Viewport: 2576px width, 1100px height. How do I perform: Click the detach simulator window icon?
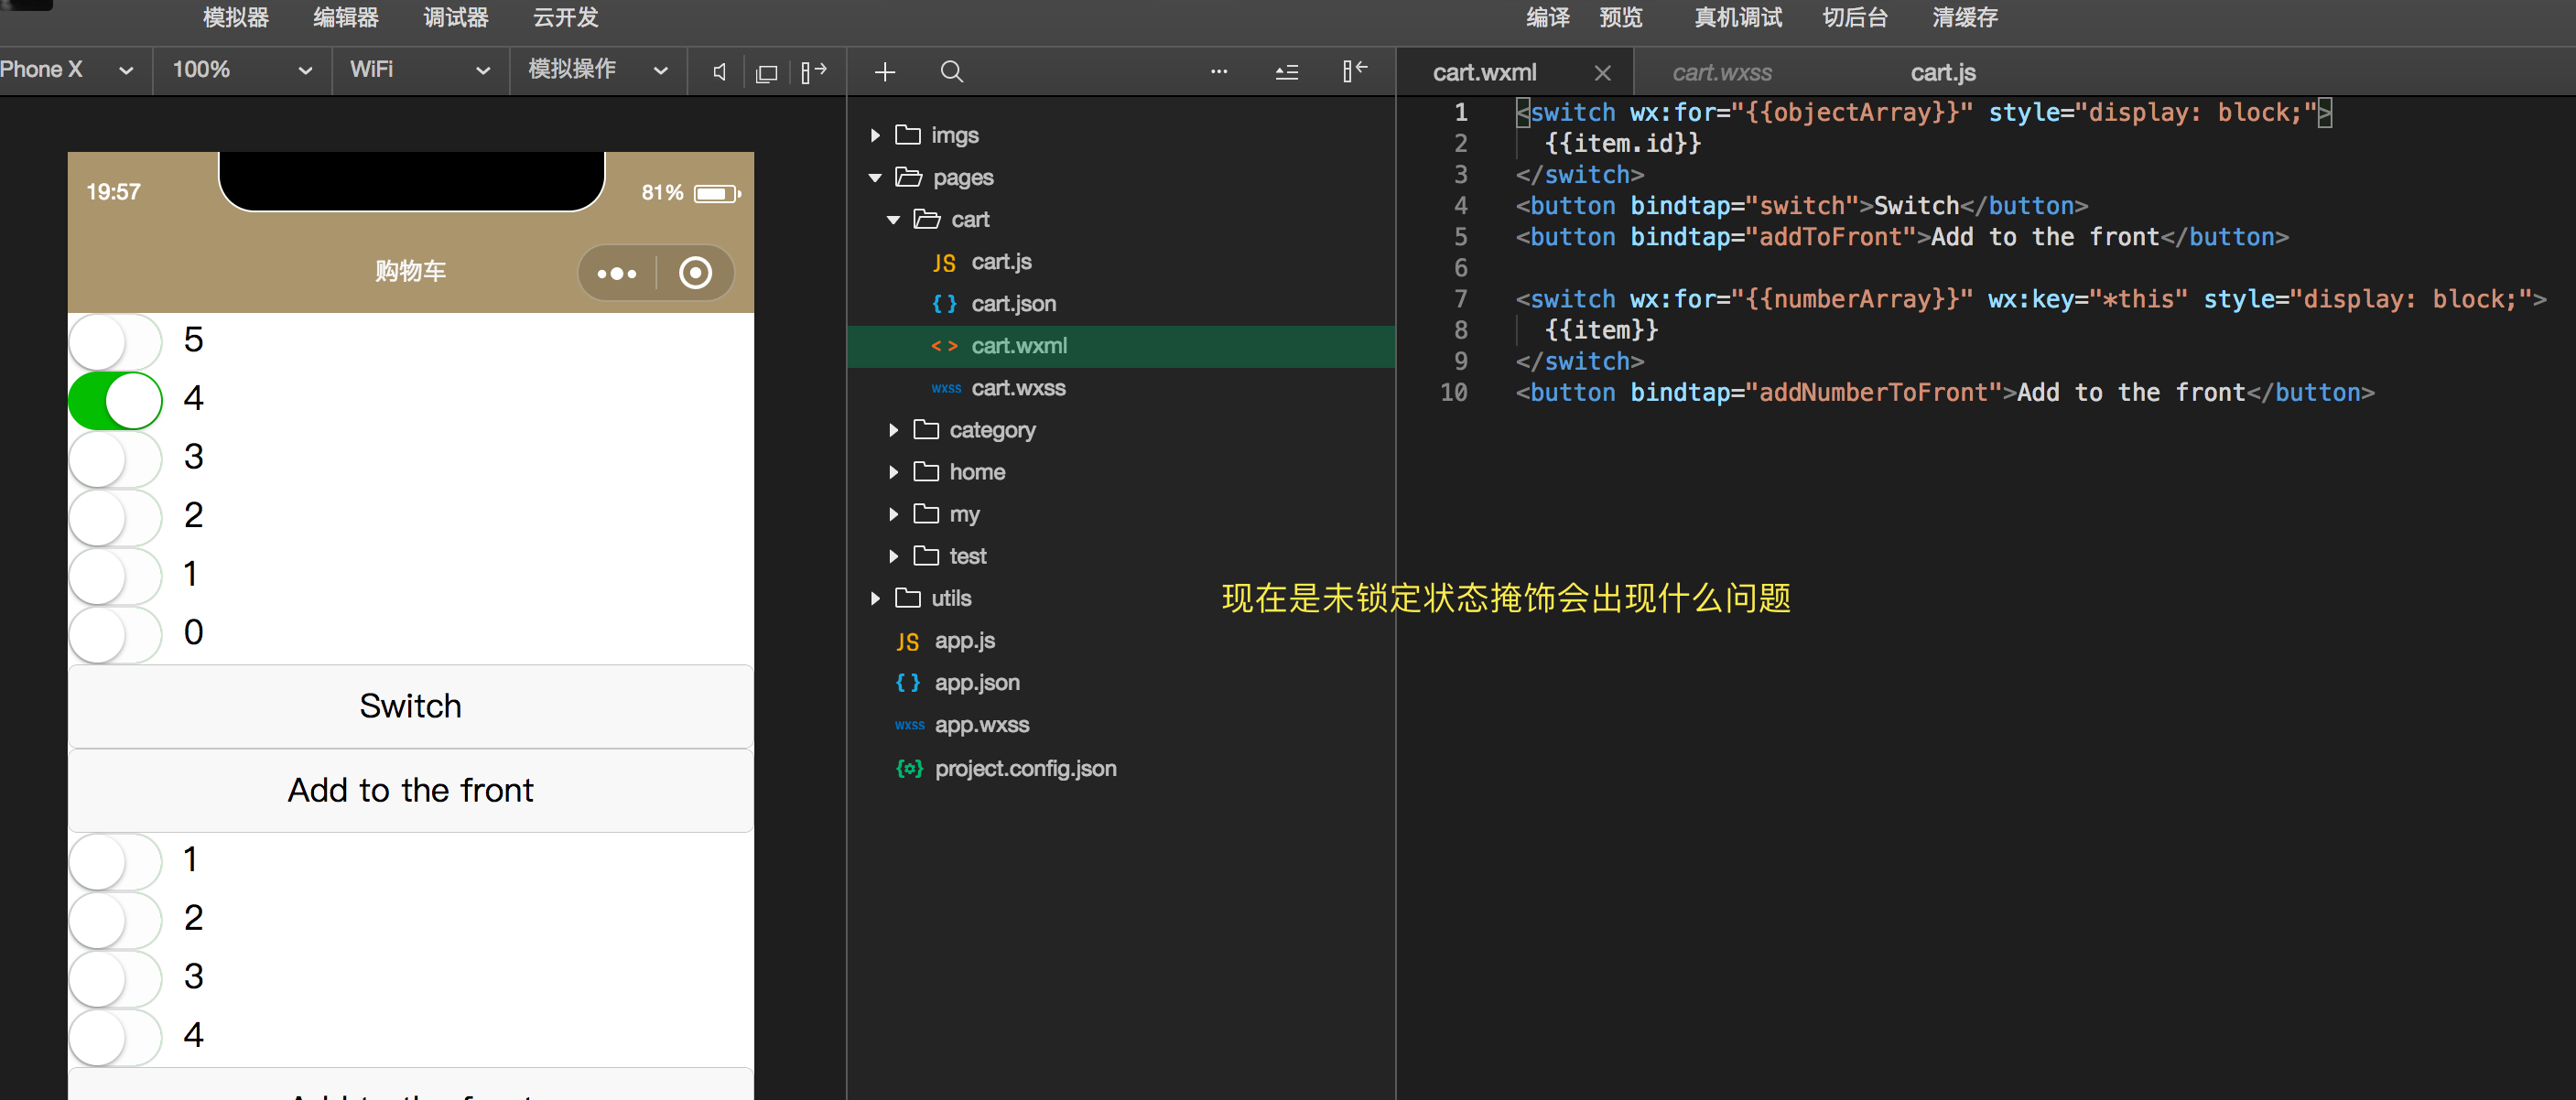point(767,72)
